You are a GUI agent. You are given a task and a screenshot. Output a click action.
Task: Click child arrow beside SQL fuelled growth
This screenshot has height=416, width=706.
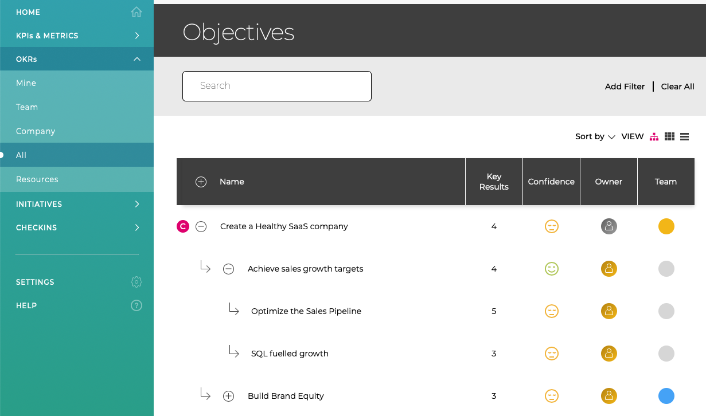pyautogui.click(x=234, y=351)
